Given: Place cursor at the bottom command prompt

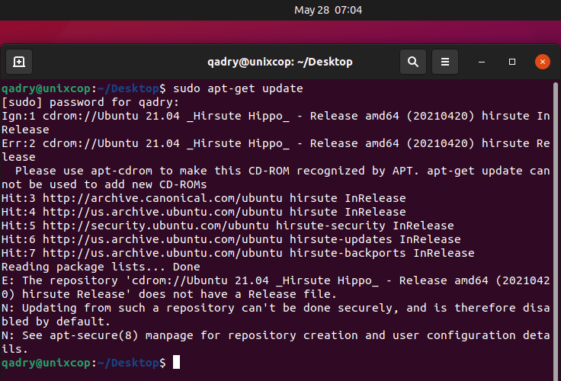Looking at the screenshot, I should (176, 363).
